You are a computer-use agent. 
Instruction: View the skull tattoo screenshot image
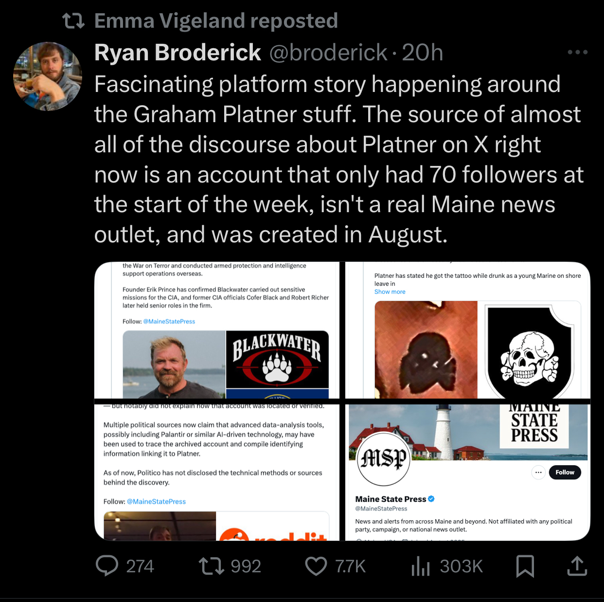click(x=468, y=330)
